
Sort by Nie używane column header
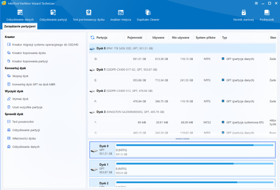(180, 38)
